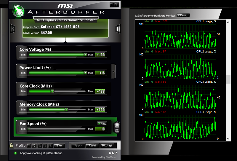Click the Power Limit 116 value field

tap(100, 73)
